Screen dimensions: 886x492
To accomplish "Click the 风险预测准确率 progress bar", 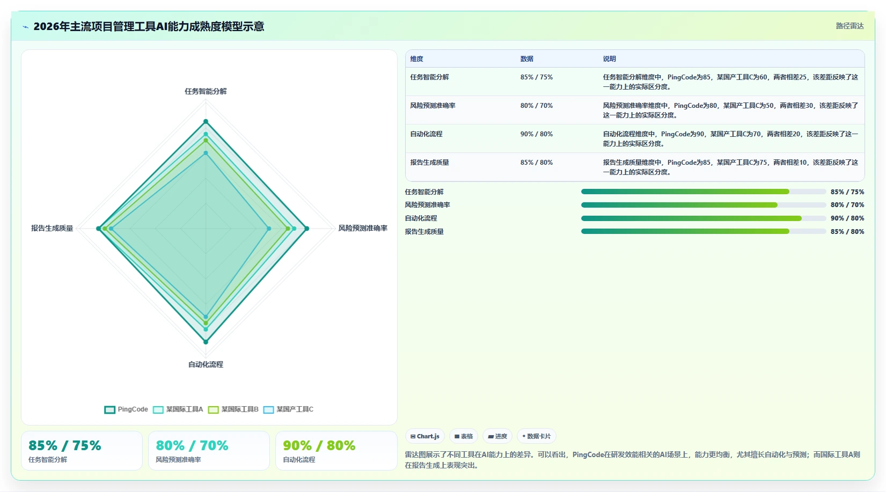I will tap(704, 205).
